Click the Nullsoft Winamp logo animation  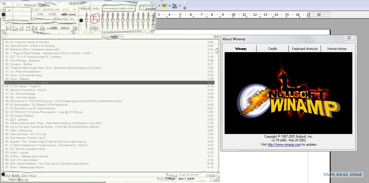[x=288, y=93]
